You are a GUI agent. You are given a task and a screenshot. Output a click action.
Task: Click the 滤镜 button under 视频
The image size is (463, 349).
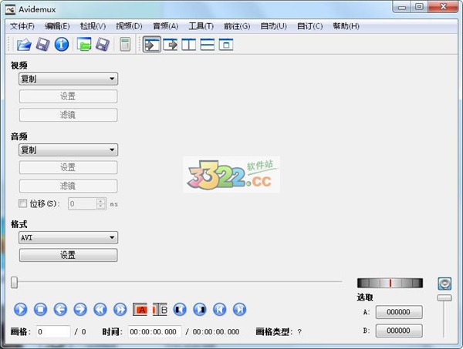[x=68, y=115]
